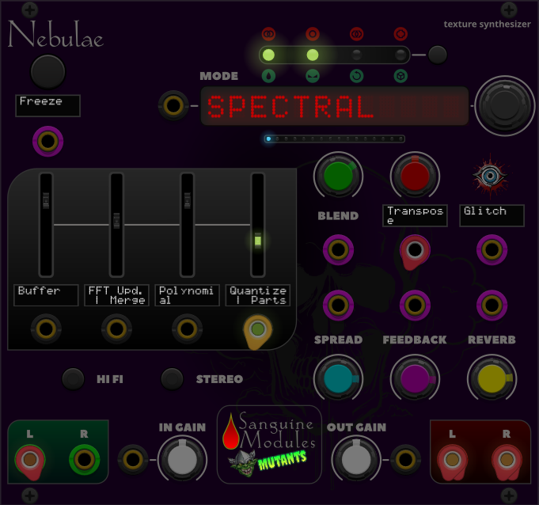
Task: Click the Transpose label display
Action: click(x=415, y=215)
